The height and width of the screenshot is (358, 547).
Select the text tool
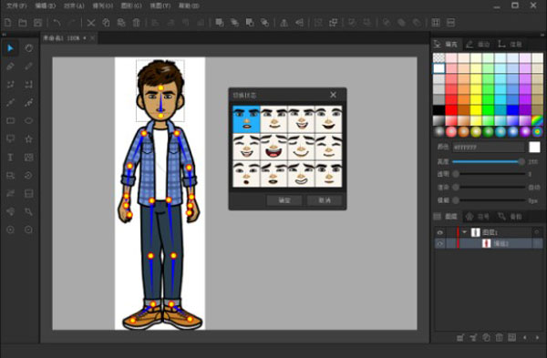(10, 157)
